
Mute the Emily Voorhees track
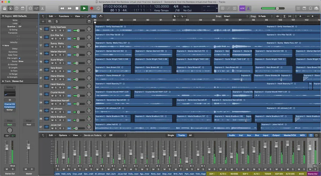click(x=52, y=30)
